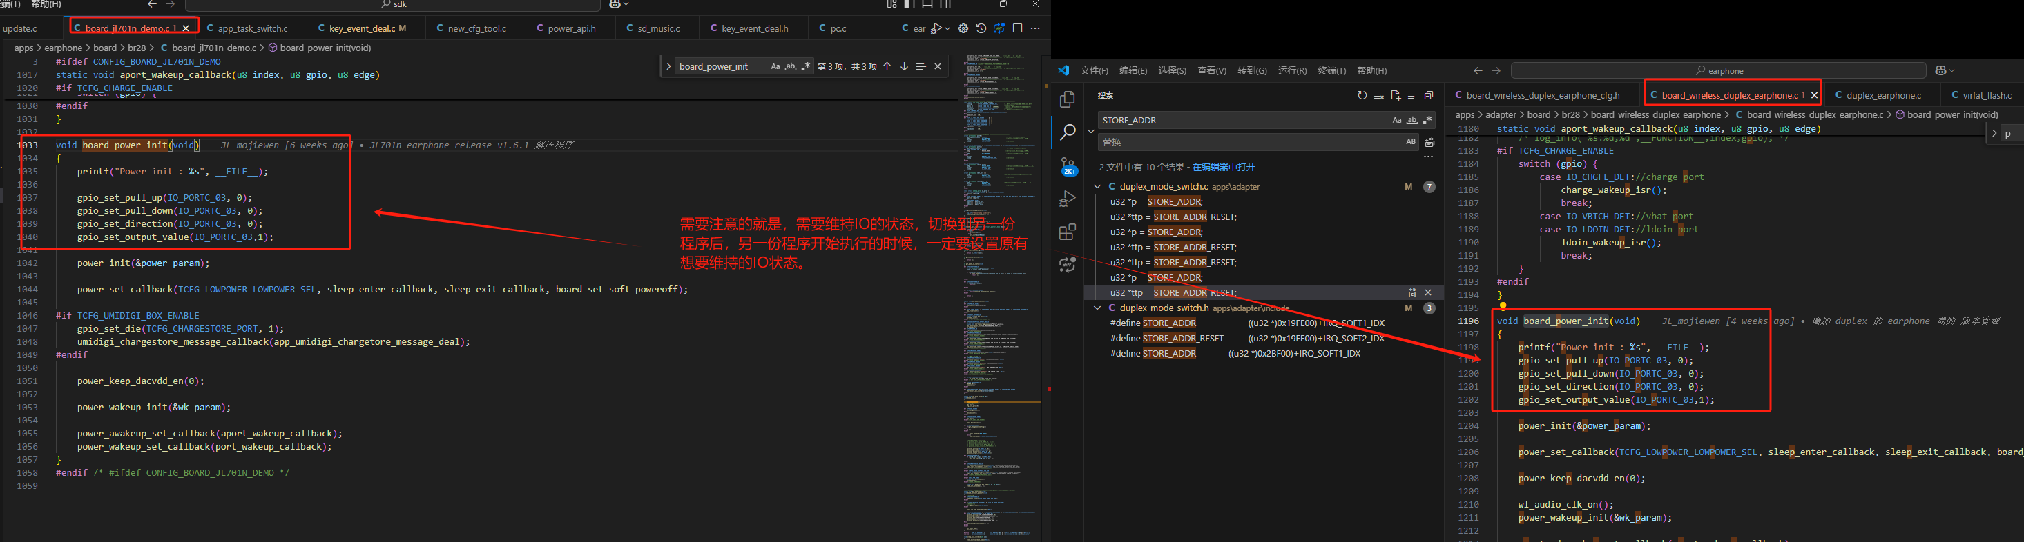Open the 文件(F) menu
This screenshot has width=2024, height=542.
1094,70
